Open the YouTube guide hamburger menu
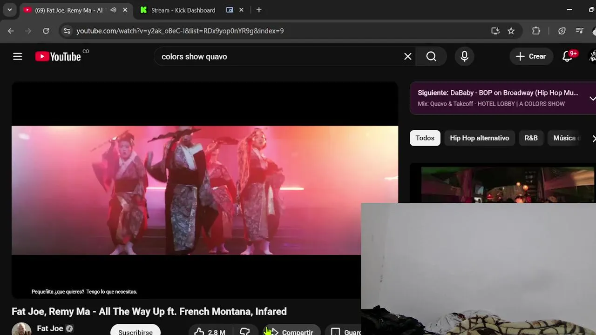Image resolution: width=596 pixels, height=335 pixels. pyautogui.click(x=18, y=56)
